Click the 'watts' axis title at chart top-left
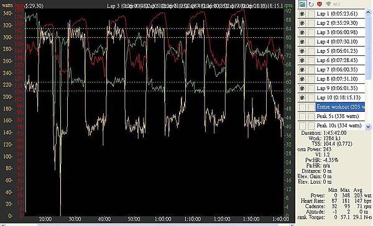This screenshot has width=373, height=226. (7, 5)
